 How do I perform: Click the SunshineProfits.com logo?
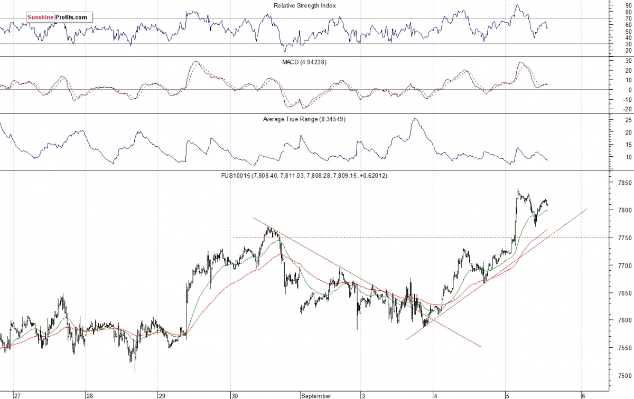(57, 17)
